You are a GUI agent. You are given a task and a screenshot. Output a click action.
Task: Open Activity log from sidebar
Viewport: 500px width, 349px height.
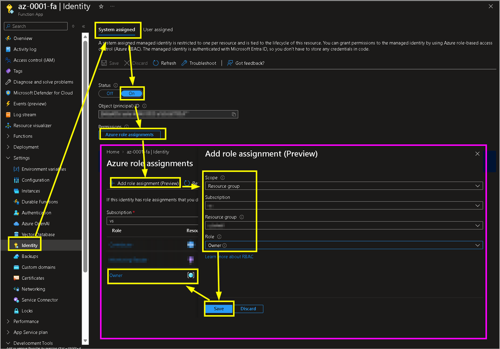[x=25, y=49]
